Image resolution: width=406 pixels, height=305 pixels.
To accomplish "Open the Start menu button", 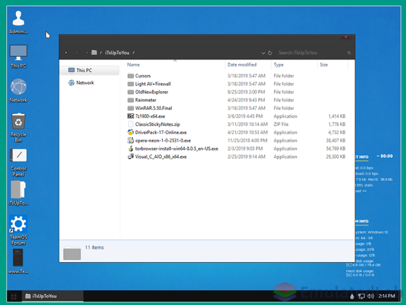I will (13, 296).
